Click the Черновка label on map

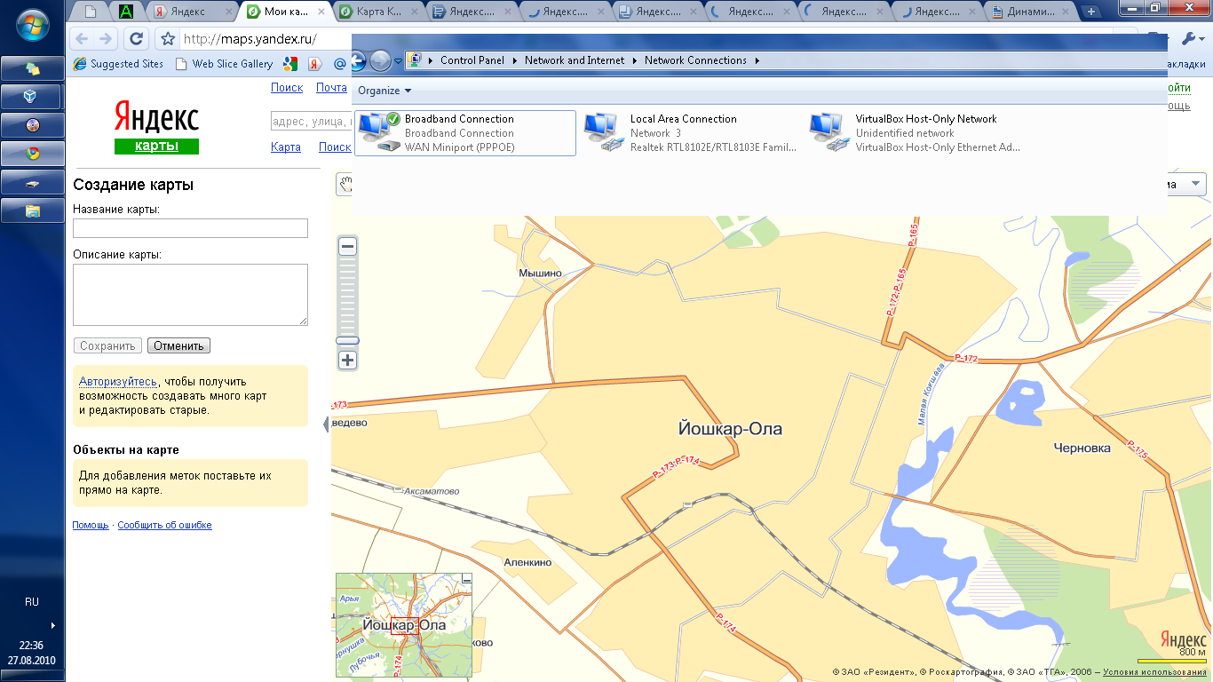click(1082, 448)
